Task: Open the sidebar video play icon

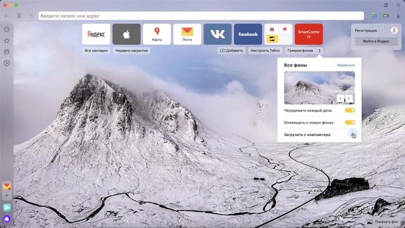Action: pos(7,63)
